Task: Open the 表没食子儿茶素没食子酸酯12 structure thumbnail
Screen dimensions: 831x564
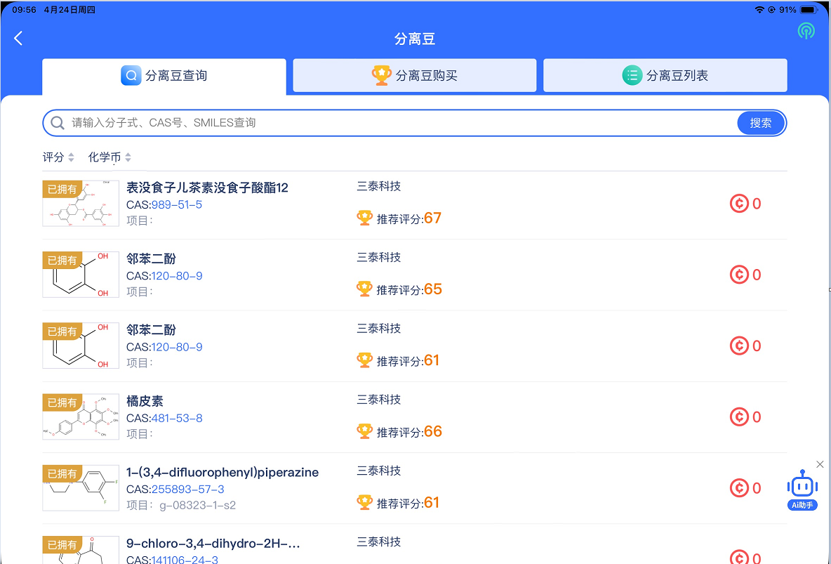Action: click(81, 204)
